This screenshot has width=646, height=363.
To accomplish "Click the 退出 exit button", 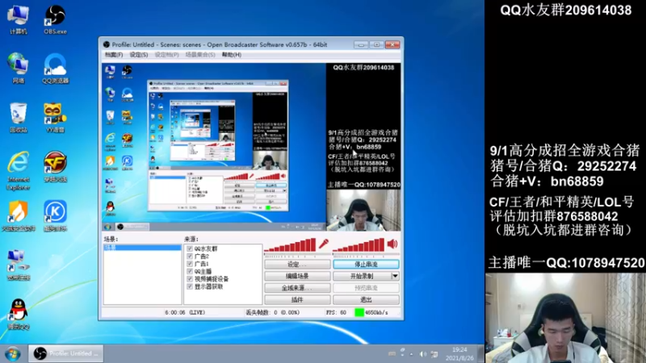I will click(366, 300).
